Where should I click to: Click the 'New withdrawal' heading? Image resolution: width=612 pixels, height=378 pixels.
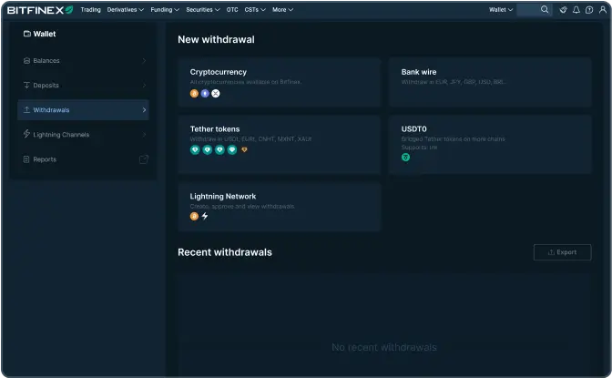[x=216, y=39]
